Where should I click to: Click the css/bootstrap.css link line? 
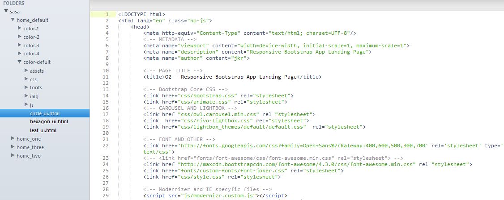pyautogui.click(x=218, y=96)
